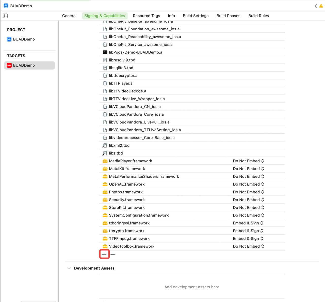
Task: Open embed dropdown for VideoToolbox.framework
Action: pyautogui.click(x=249, y=246)
